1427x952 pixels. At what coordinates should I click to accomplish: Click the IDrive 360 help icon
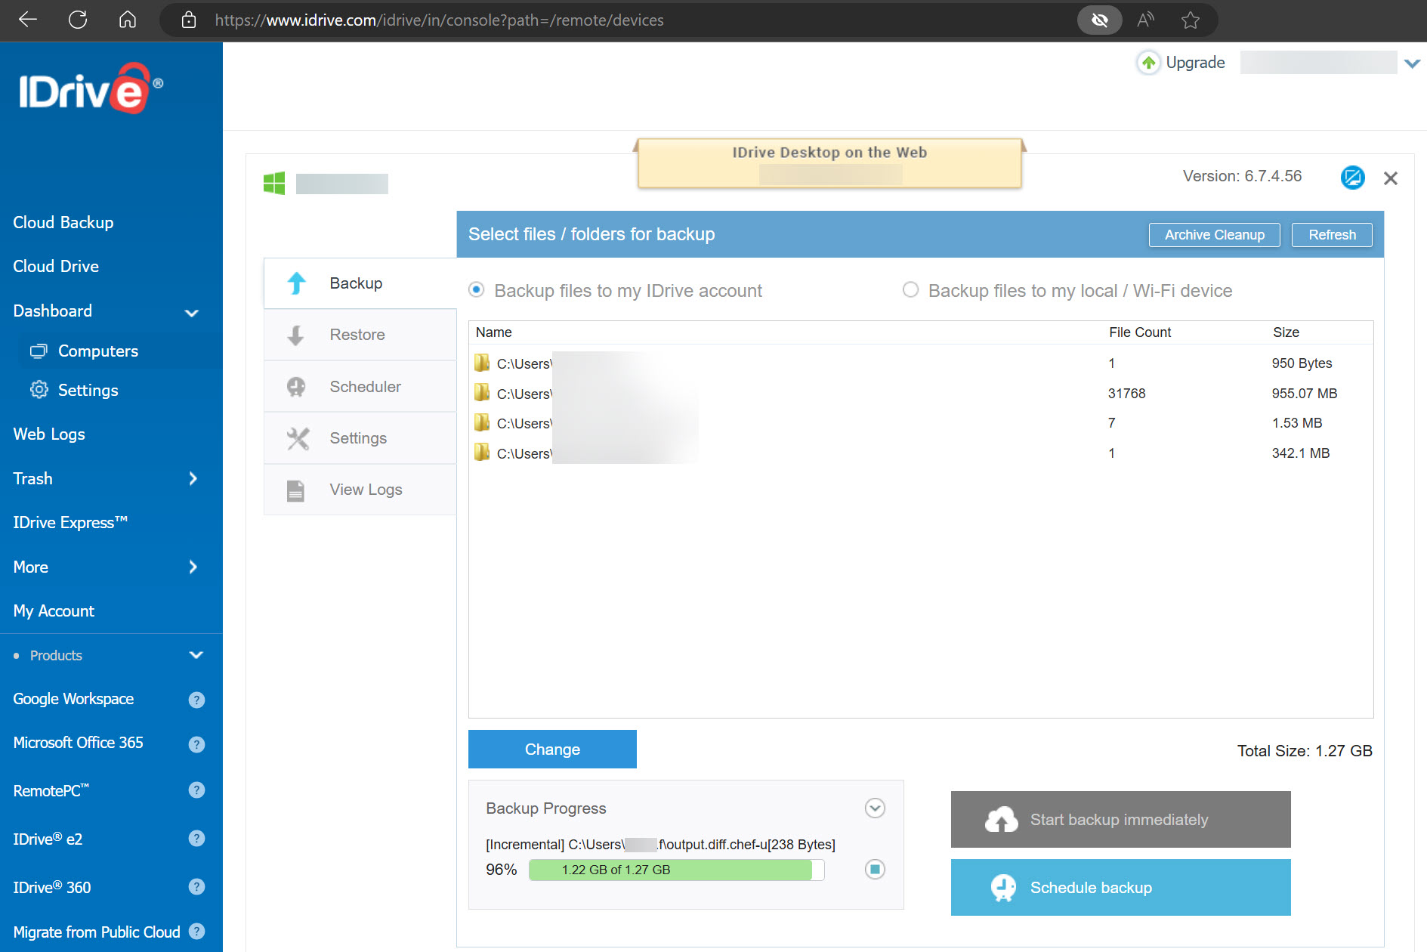pyautogui.click(x=196, y=887)
